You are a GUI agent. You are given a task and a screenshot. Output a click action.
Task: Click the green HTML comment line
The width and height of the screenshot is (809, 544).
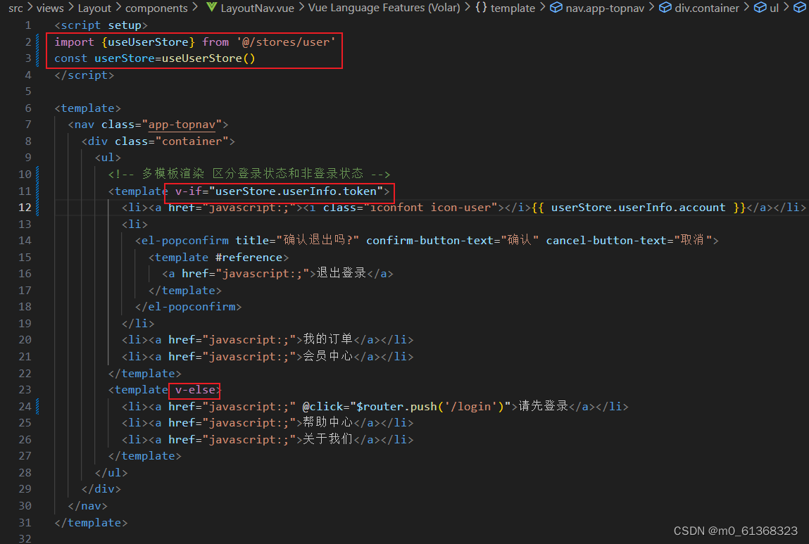click(249, 174)
